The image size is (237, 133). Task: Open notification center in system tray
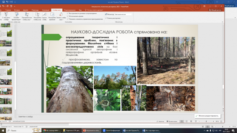click(233, 130)
